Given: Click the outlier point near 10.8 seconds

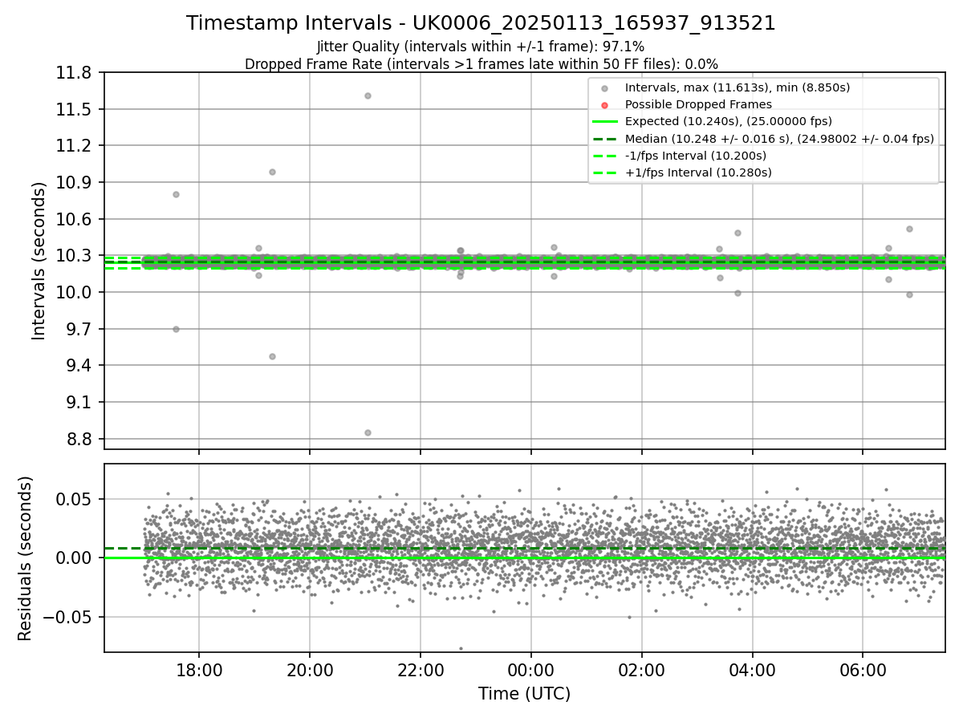Looking at the screenshot, I should click(x=176, y=194).
